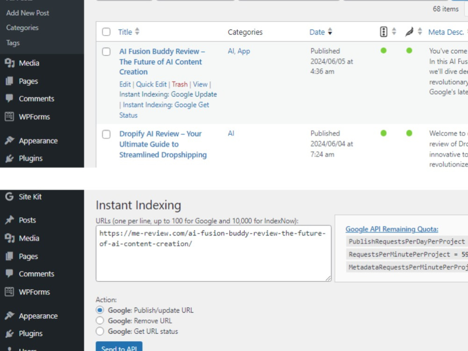Screen dimensions: 468x351
Task: Click Quick Edit link under AI Fusion Buddy
Action: (151, 84)
